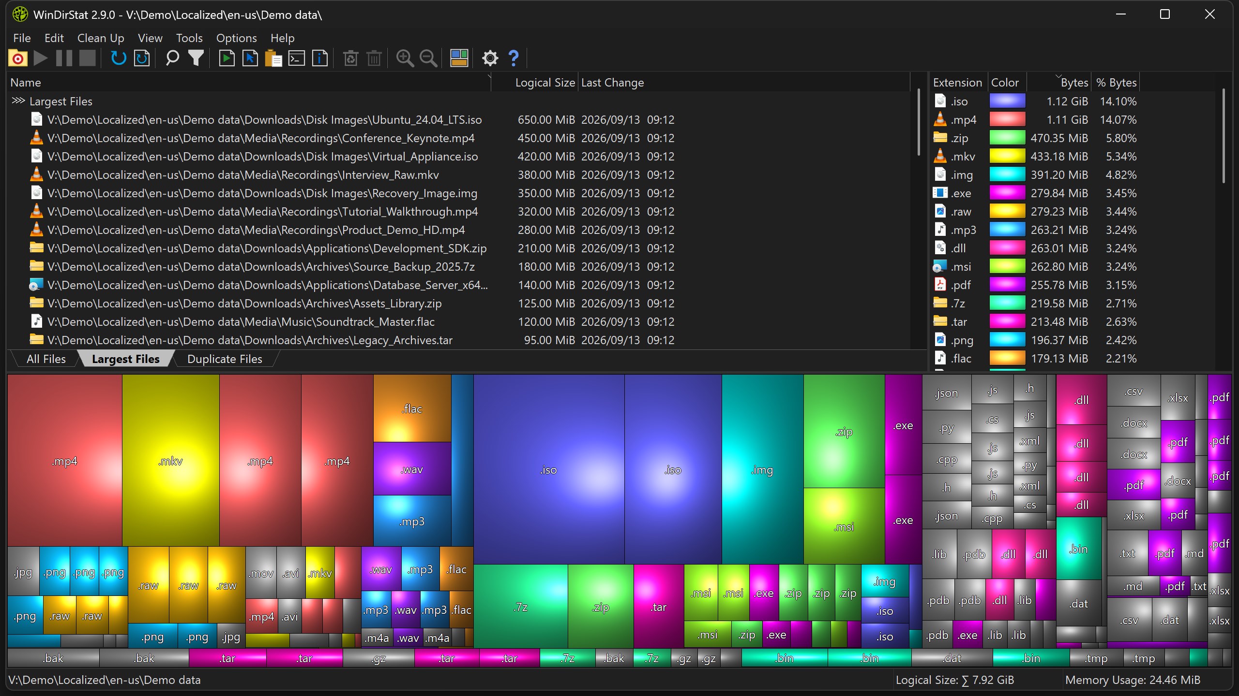
Task: Collapse the Largest Files root node
Action: [x=18, y=101]
